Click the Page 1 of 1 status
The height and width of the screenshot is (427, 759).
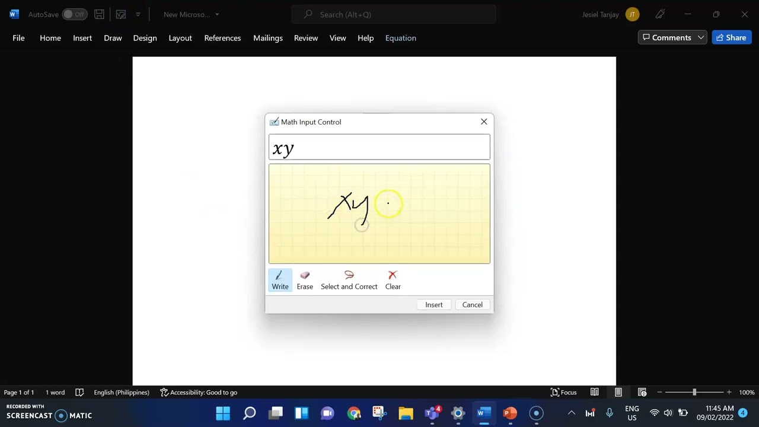pos(19,393)
